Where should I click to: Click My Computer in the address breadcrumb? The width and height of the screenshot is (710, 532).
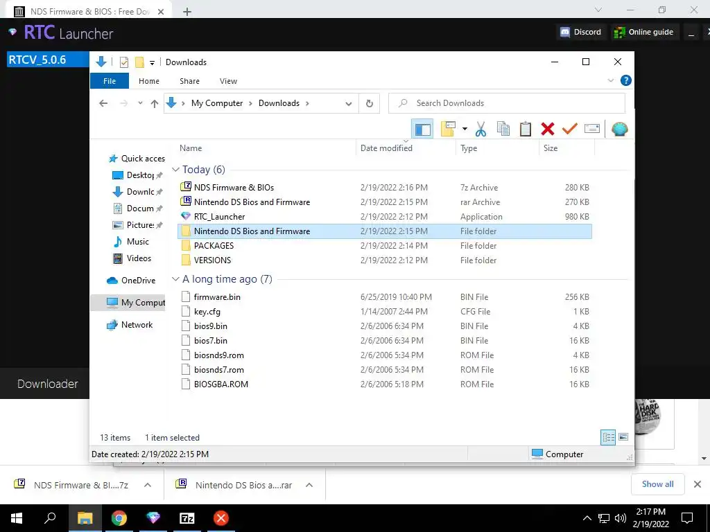[217, 103]
